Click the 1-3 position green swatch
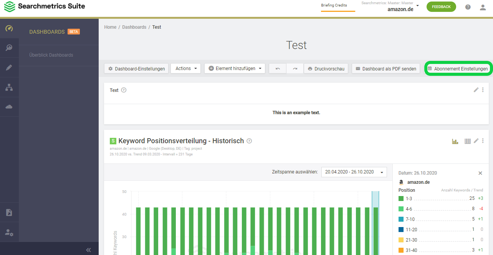 (x=401, y=198)
